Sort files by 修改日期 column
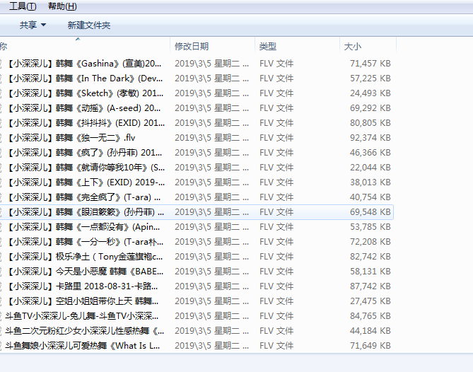This screenshot has height=372, width=473. click(x=192, y=47)
